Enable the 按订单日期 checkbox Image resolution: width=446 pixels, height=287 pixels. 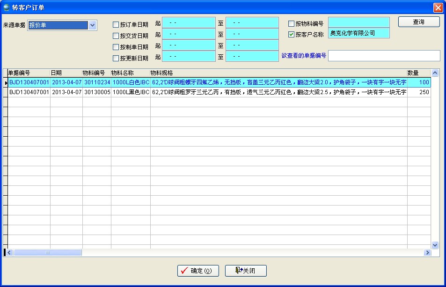click(116, 25)
